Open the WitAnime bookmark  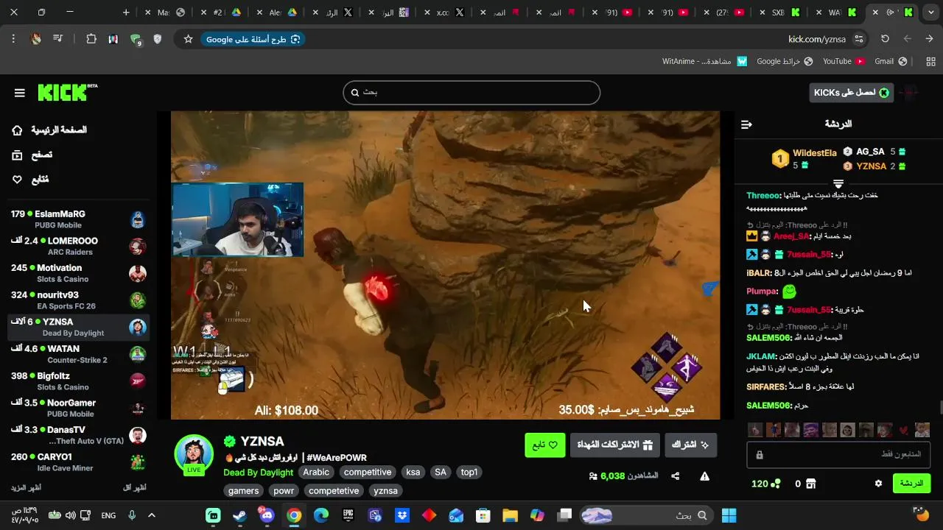coord(704,62)
